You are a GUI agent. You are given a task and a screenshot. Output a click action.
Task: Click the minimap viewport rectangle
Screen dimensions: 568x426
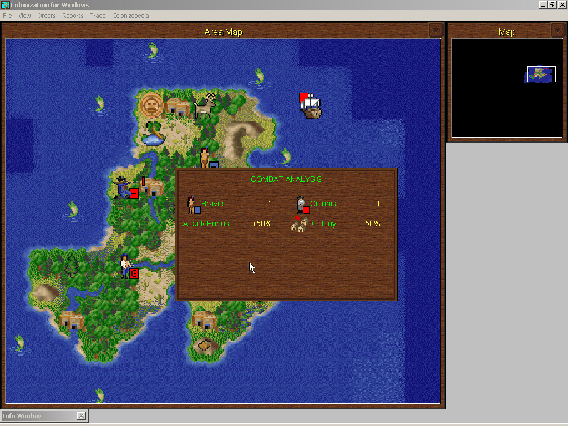[541, 74]
